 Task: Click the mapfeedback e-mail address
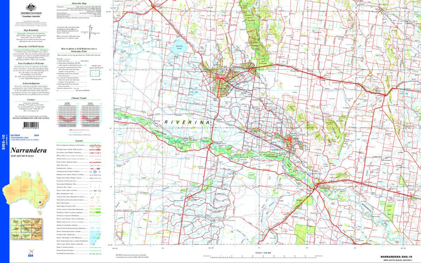[x=33, y=78]
